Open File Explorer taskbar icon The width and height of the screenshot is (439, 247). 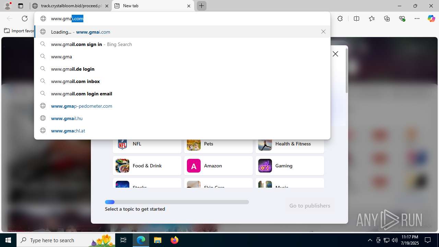pyautogui.click(x=157, y=240)
